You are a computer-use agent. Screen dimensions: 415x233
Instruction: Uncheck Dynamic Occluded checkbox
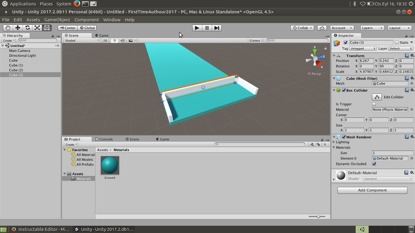[x=374, y=164]
